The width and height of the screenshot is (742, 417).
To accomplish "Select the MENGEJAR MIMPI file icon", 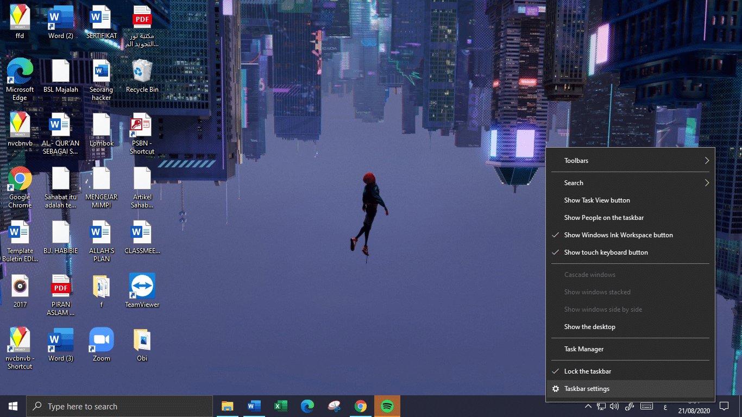I will 102,187.
